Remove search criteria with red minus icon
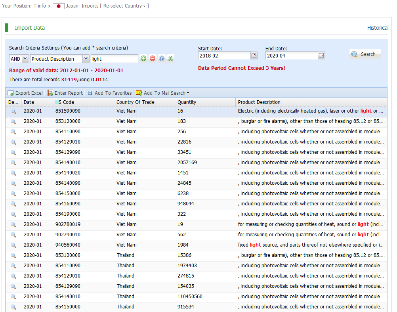This screenshot has width=397, height=312. pyautogui.click(x=153, y=59)
